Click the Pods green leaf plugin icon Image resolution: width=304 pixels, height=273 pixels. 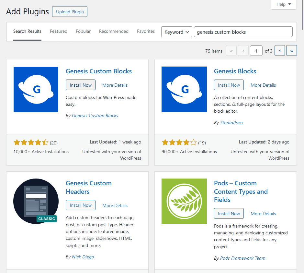tap(184, 201)
